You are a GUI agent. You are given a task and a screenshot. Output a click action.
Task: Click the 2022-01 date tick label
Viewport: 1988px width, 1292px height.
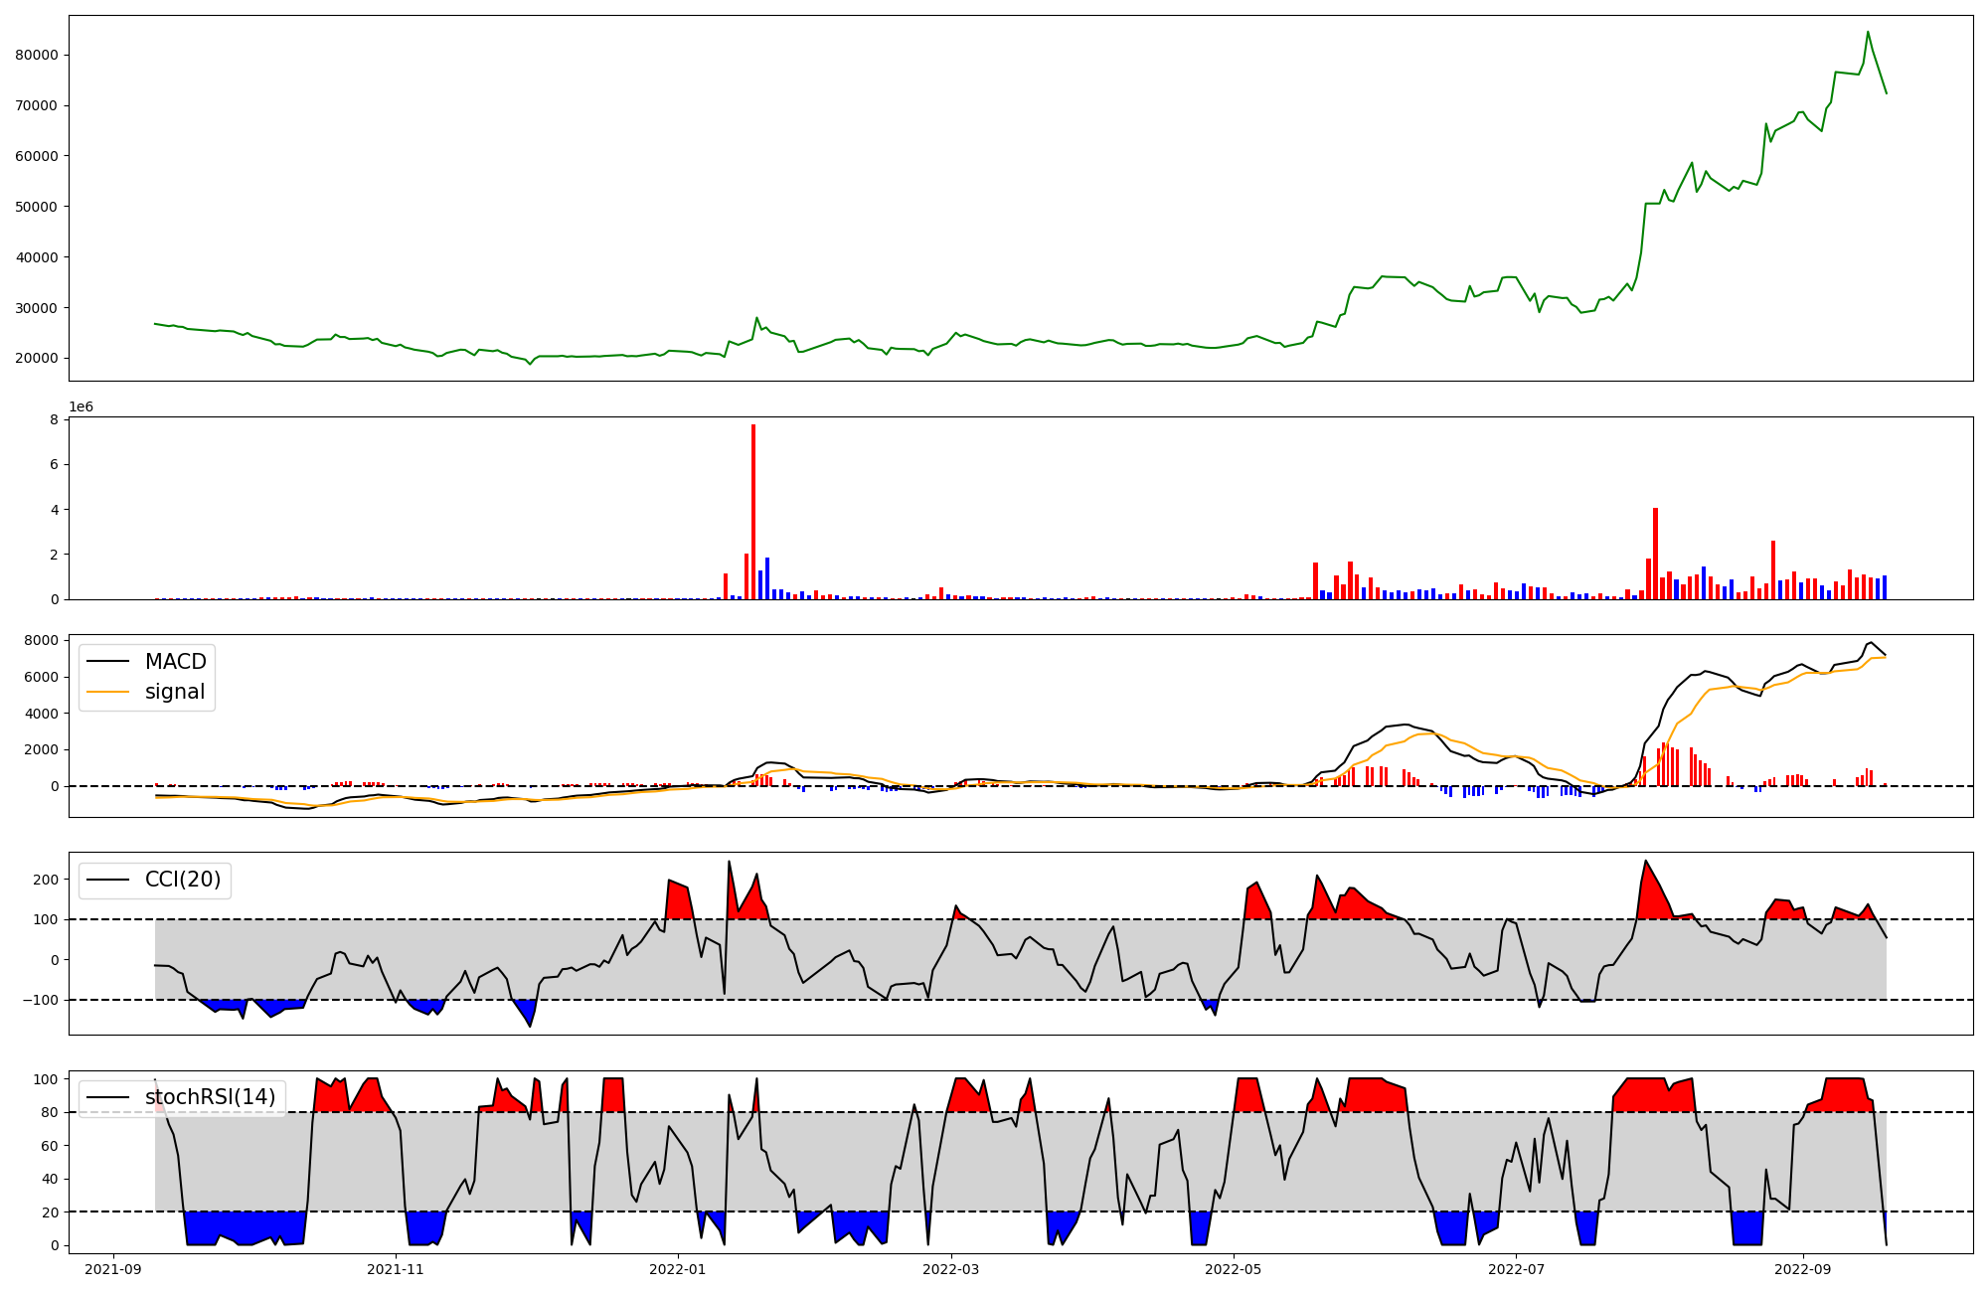(678, 1268)
